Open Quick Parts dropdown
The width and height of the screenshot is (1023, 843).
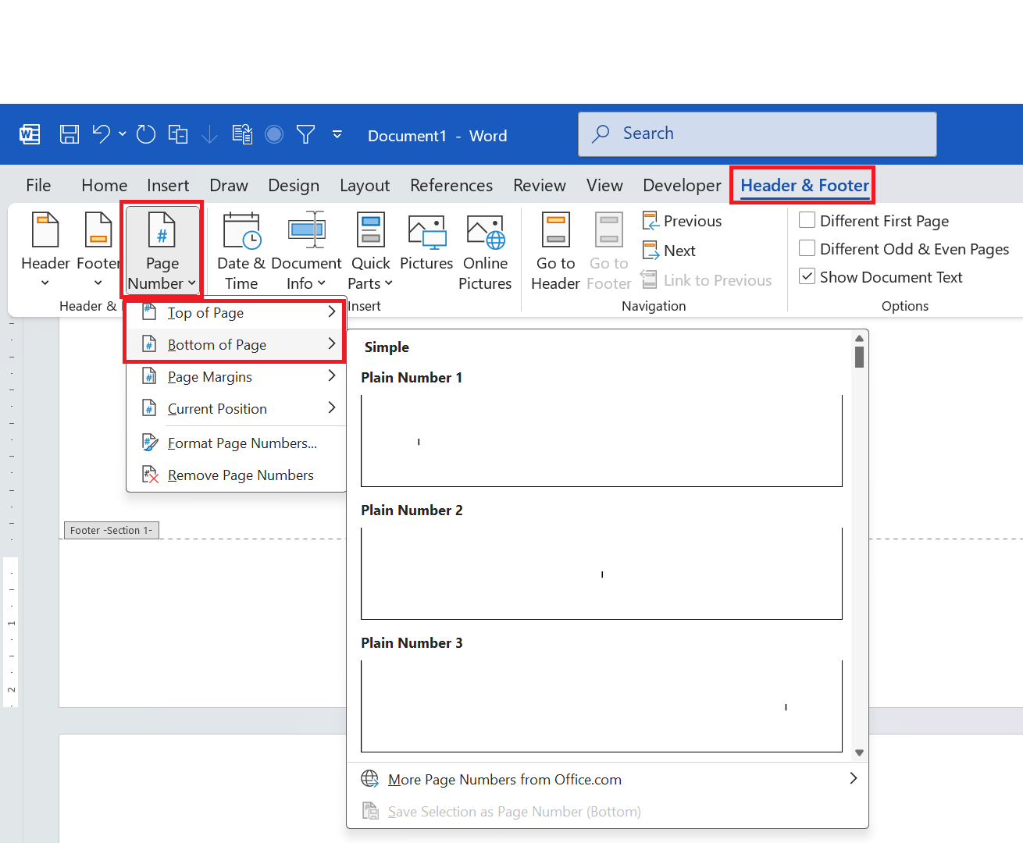[x=370, y=250]
